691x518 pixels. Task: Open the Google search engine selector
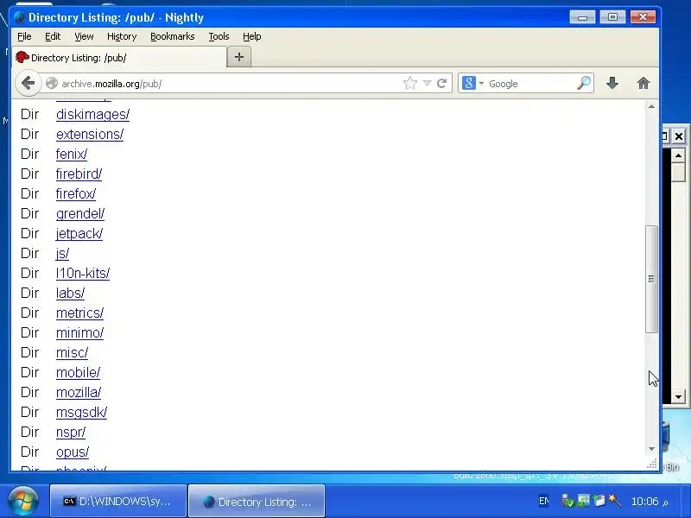point(472,83)
